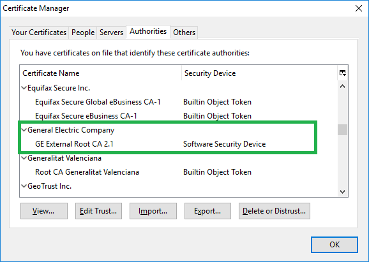The image size is (369, 262).
Task: Select the GeoTrust Inc. row
Action: pyautogui.click(x=179, y=186)
